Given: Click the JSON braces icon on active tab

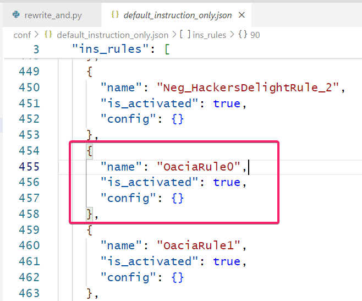Looking at the screenshot, I should click(114, 15).
